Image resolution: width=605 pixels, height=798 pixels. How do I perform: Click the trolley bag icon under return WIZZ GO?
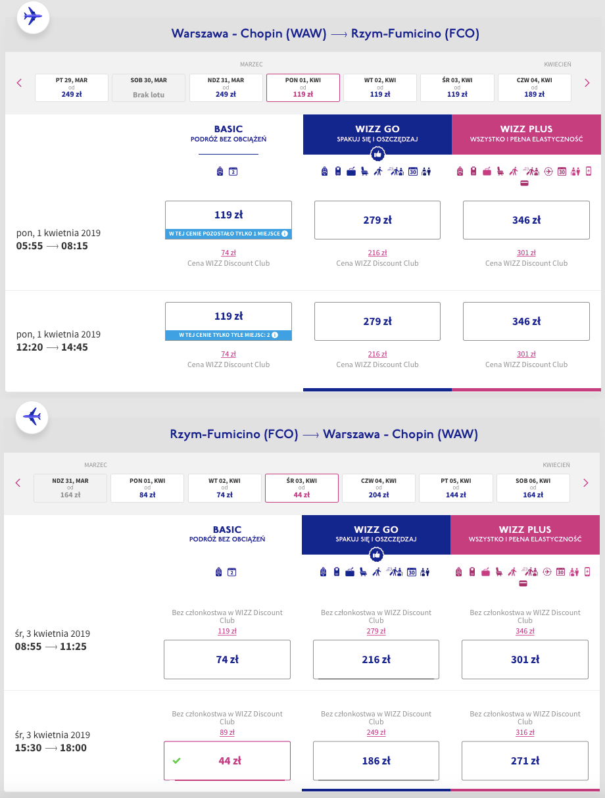click(x=337, y=572)
